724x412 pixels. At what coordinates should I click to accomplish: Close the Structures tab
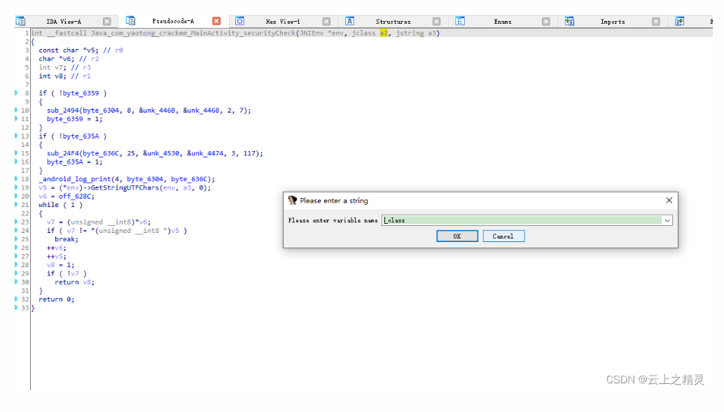436,21
